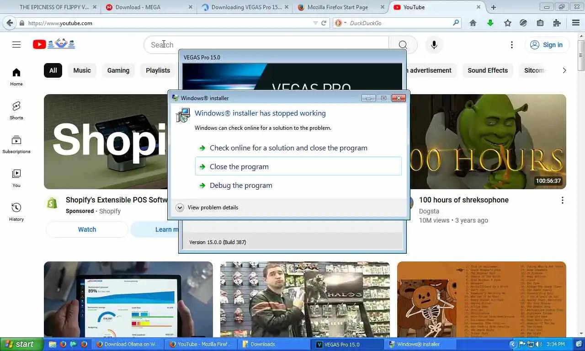Bookmark this page with star
This screenshot has height=351, width=585.
coord(507,23)
